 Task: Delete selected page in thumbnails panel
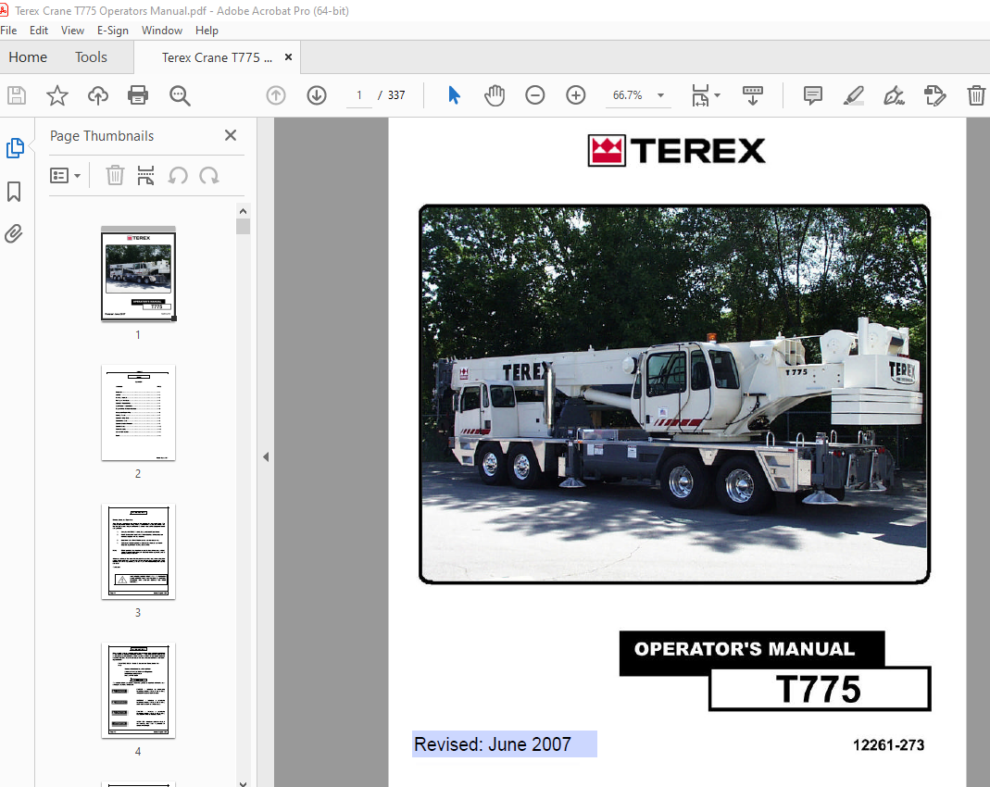tap(115, 175)
